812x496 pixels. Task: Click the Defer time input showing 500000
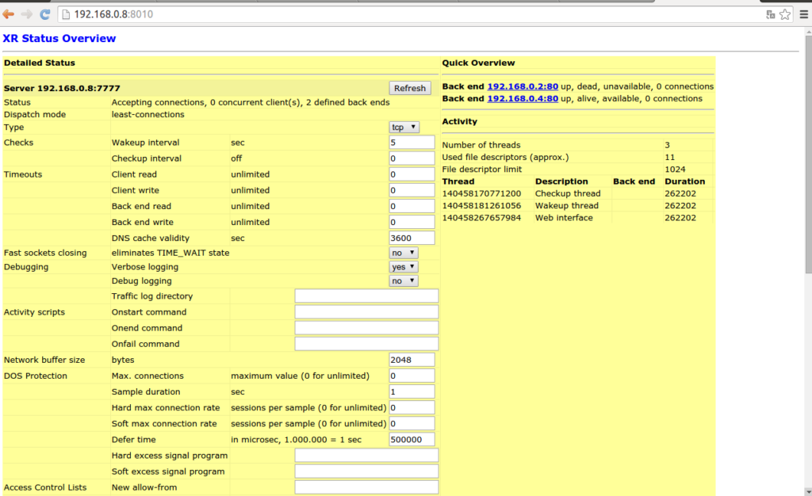[411, 439]
